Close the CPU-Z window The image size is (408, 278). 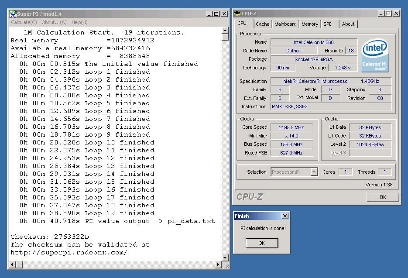click(396, 13)
